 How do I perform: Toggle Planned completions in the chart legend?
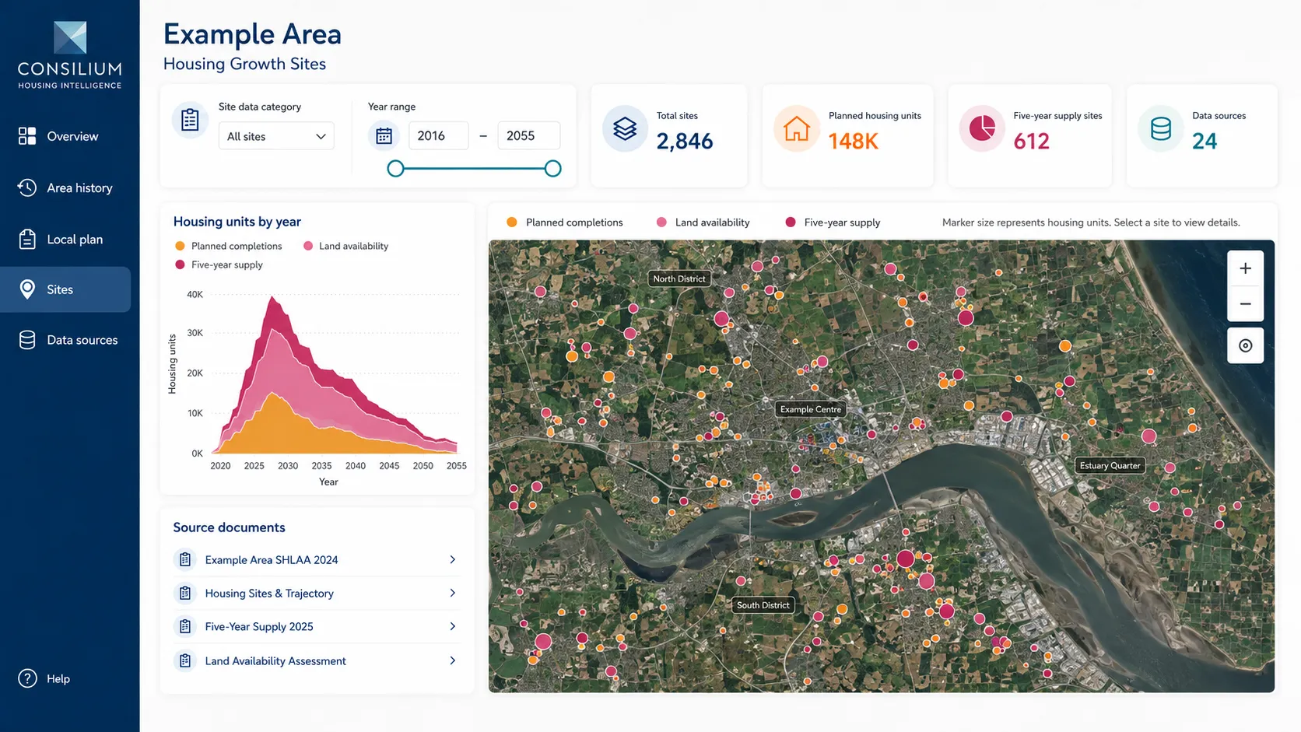click(229, 246)
